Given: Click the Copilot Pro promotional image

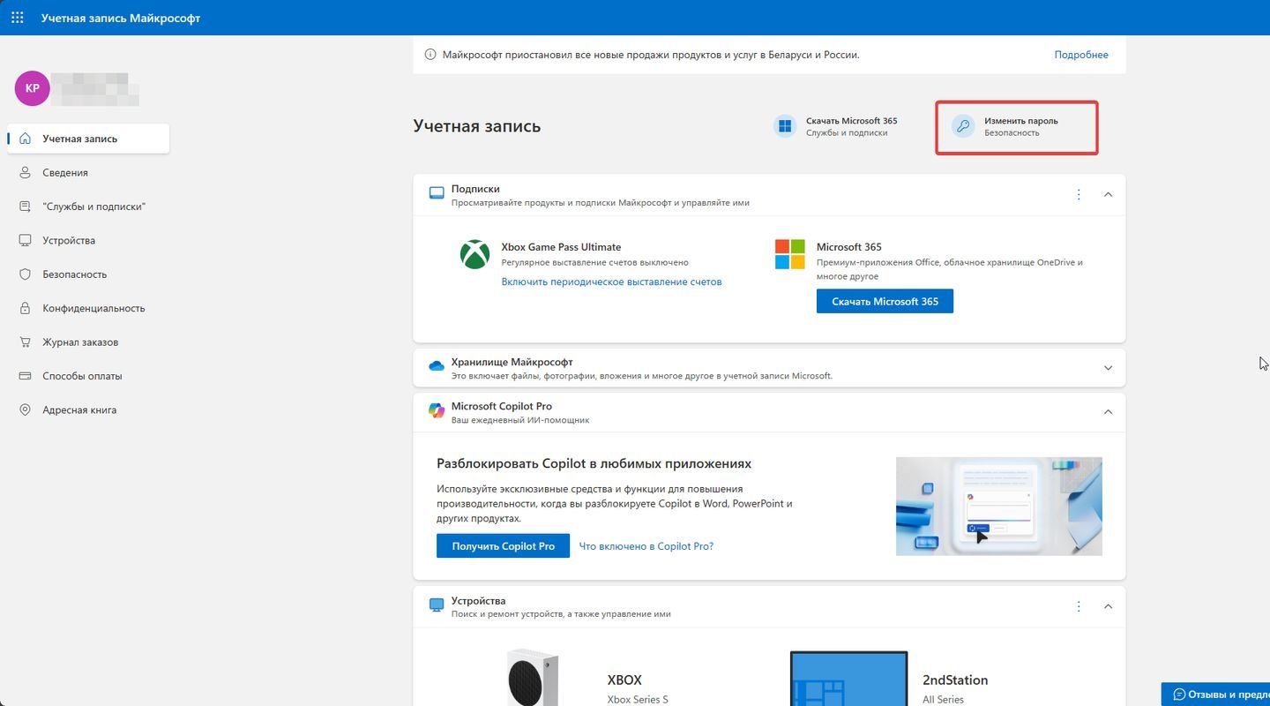Looking at the screenshot, I should click(998, 506).
